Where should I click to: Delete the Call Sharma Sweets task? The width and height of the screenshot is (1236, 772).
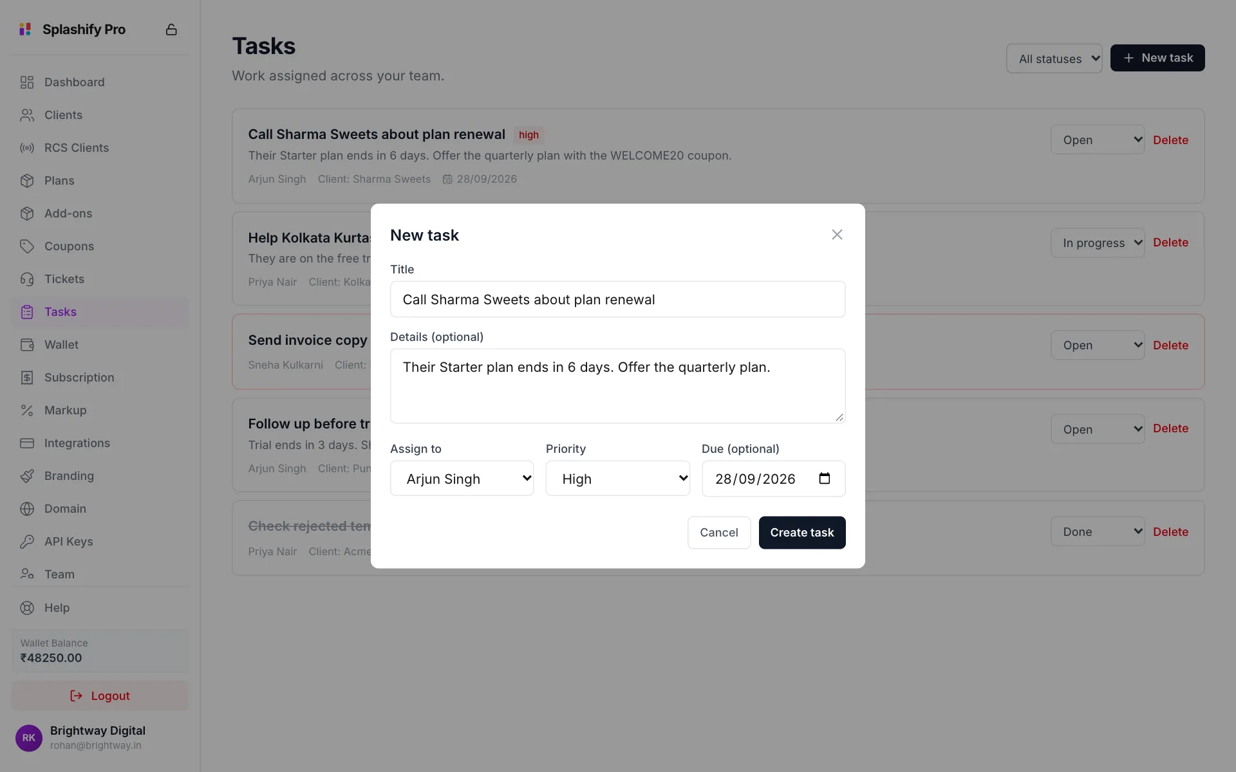1170,140
